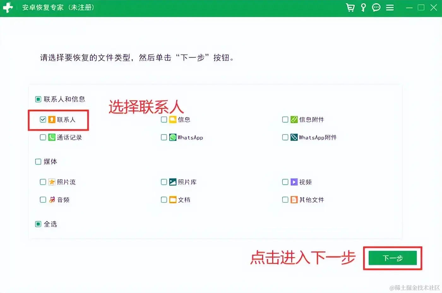Check the 照片库 checkbox
This screenshot has width=442, height=293.
(x=164, y=182)
